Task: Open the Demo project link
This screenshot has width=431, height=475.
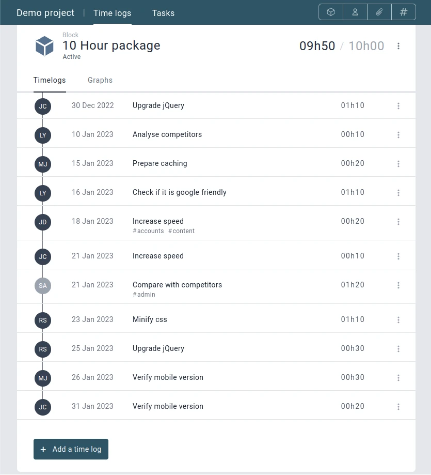Action: point(45,13)
